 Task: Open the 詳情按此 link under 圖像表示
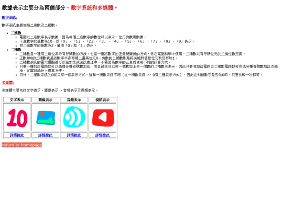pos(45,135)
